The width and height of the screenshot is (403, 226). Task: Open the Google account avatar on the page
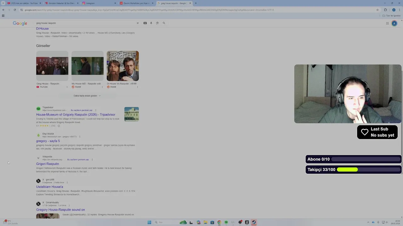pos(394,23)
